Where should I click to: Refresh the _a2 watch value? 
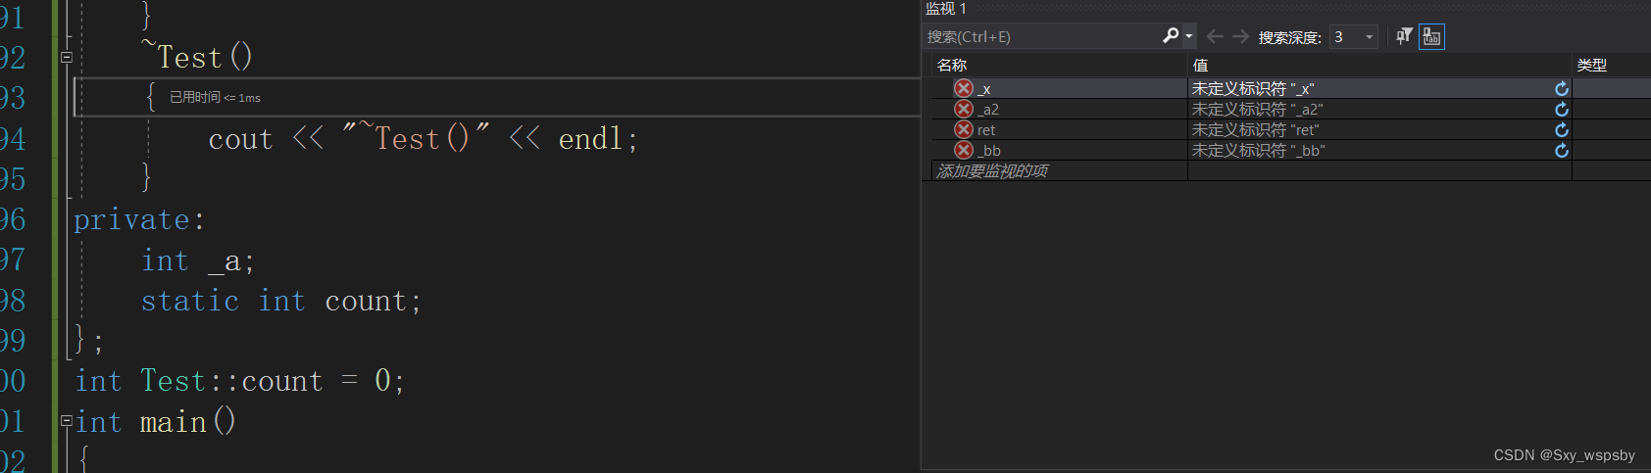1562,109
